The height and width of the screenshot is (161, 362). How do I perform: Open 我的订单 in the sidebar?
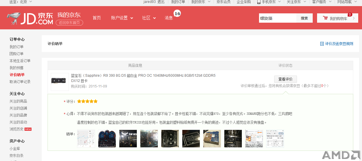pyautogui.click(x=17, y=47)
